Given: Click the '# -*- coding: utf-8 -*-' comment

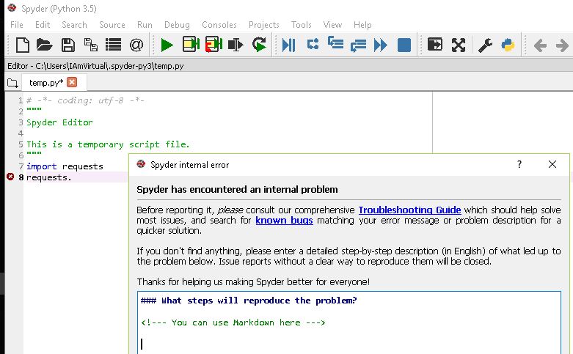Looking at the screenshot, I should coord(86,100).
